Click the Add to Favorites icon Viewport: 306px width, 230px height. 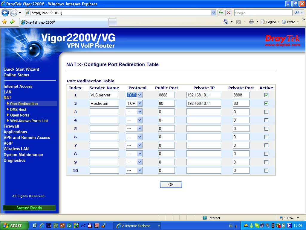click(13, 22)
